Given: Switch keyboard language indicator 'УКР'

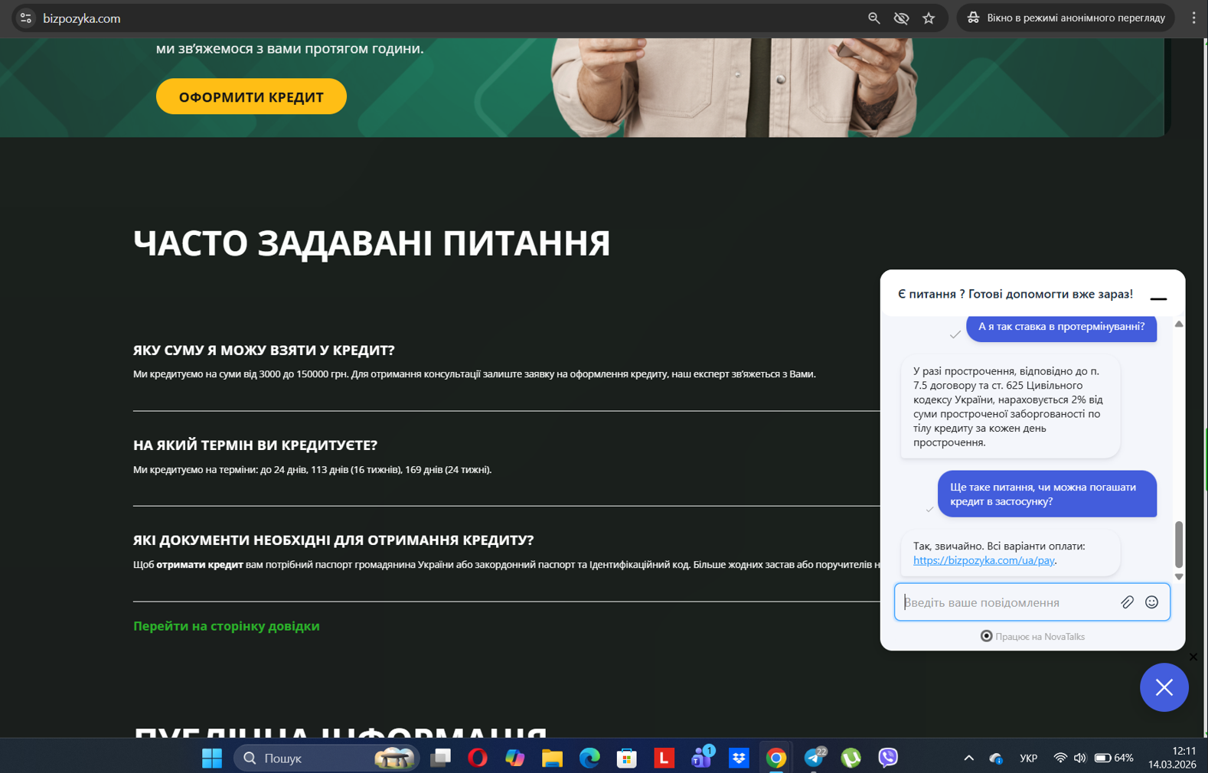Looking at the screenshot, I should pyautogui.click(x=1028, y=758).
